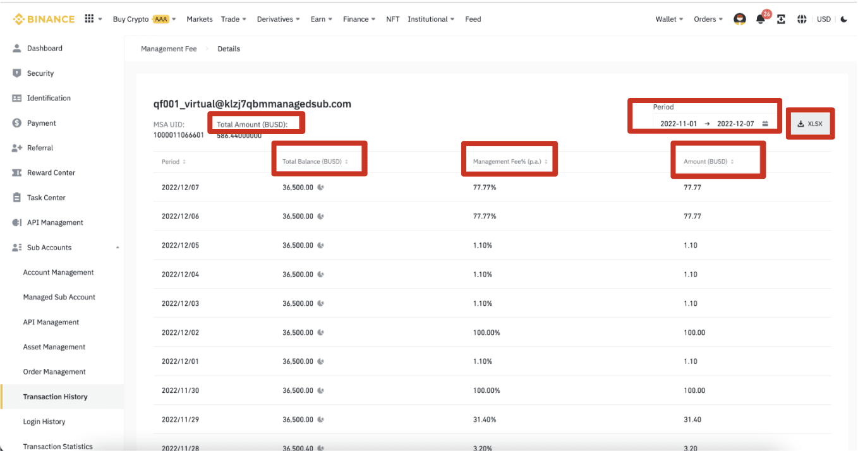Open the download app icon
The image size is (858, 451).
782,20
